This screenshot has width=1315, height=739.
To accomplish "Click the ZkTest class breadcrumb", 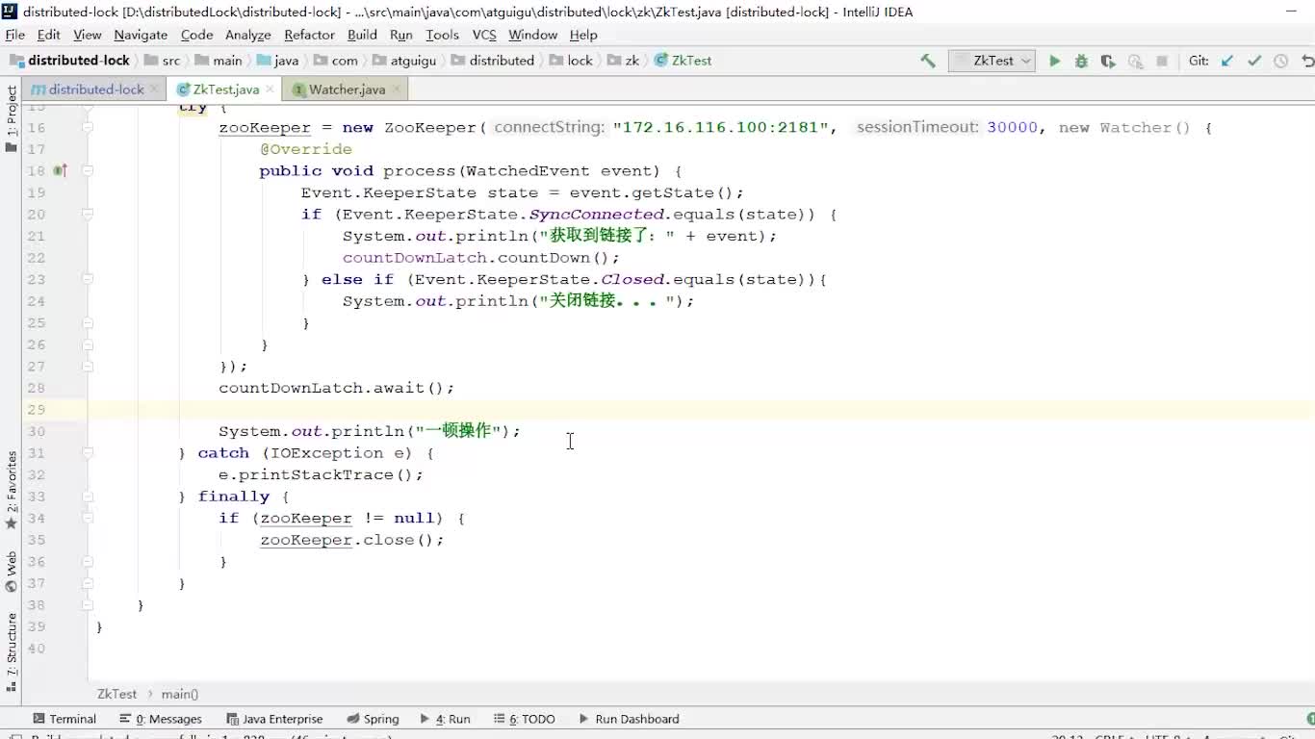I will coord(683,61).
